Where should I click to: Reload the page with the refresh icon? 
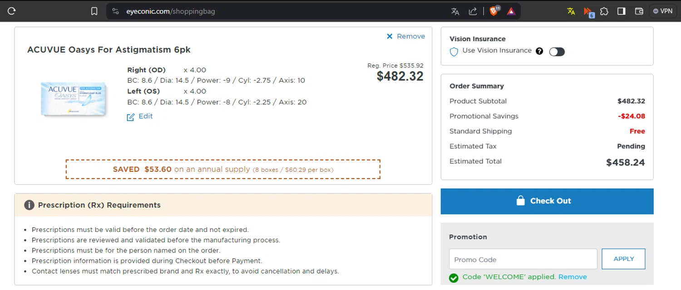coord(12,11)
